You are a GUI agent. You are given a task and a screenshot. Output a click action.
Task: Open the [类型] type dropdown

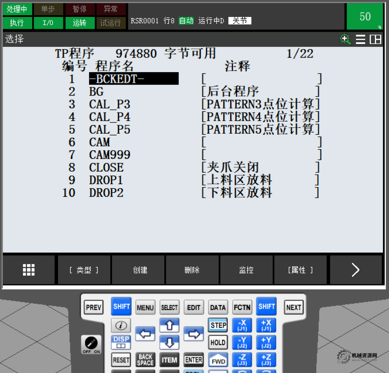84,270
